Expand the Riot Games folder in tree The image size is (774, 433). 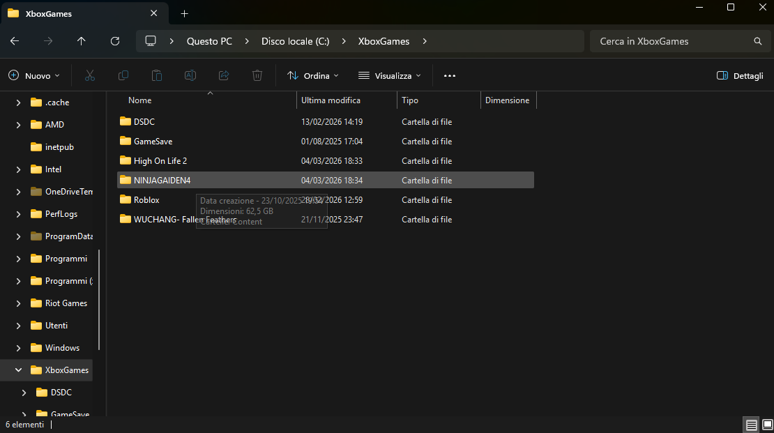(x=18, y=303)
